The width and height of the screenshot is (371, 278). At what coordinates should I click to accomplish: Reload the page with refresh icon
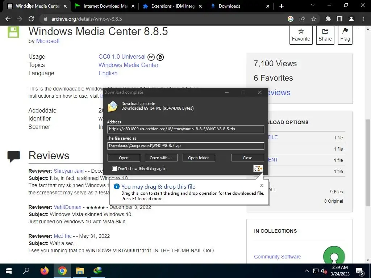click(x=31, y=19)
